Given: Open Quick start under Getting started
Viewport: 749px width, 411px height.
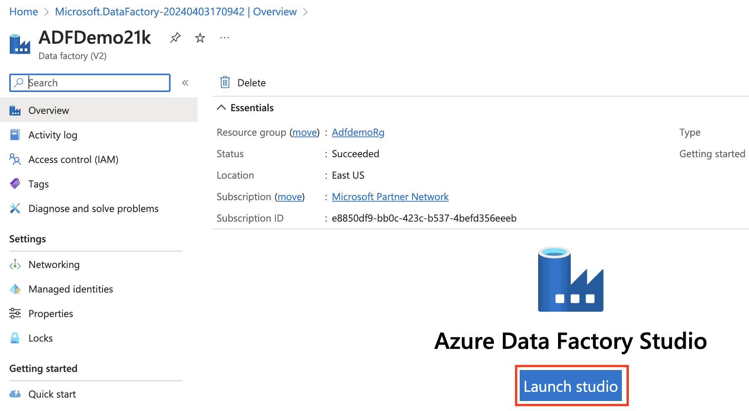Looking at the screenshot, I should tap(52, 394).
